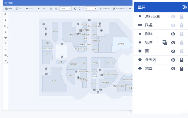Viewport: 188px width, 118px height.
Task: Click the fullscreen icon in toolbar
Action: tap(81, 9)
